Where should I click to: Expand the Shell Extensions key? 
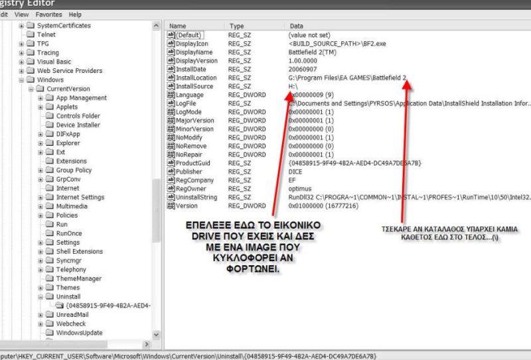point(40,252)
